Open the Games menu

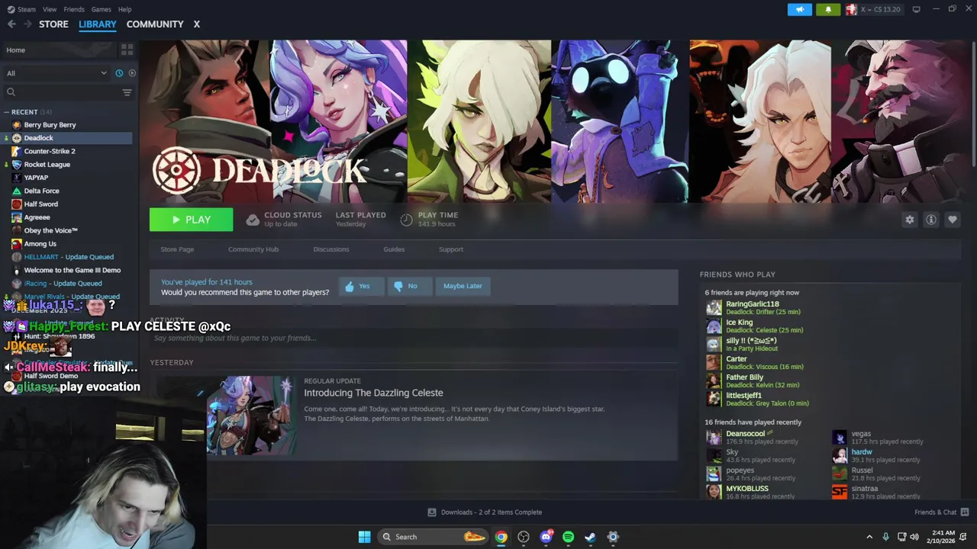click(x=101, y=9)
